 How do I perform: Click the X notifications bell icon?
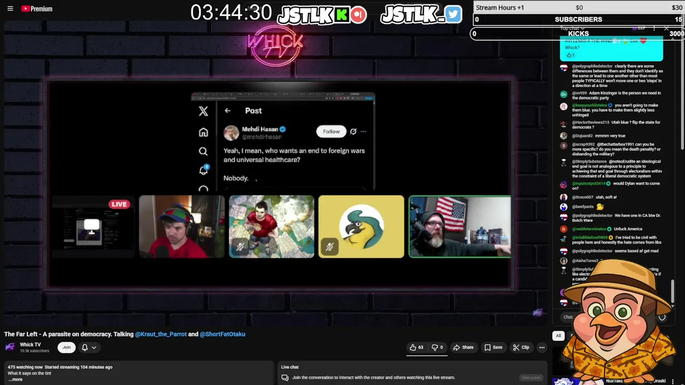pyautogui.click(x=203, y=170)
